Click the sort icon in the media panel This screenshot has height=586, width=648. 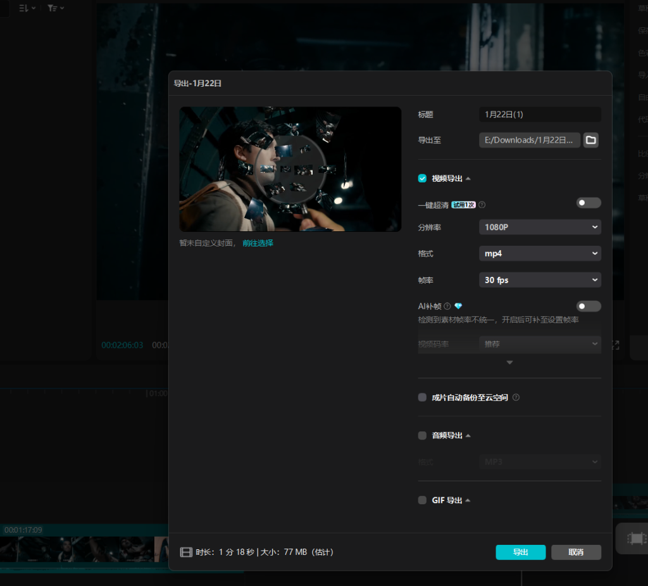coord(24,8)
